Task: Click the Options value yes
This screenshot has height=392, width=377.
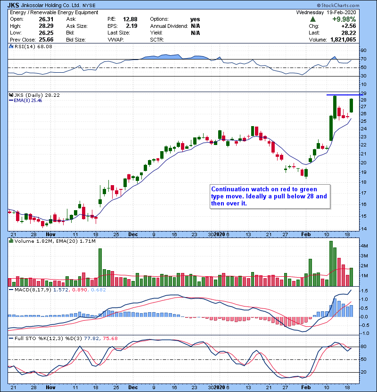Action: tap(195, 19)
